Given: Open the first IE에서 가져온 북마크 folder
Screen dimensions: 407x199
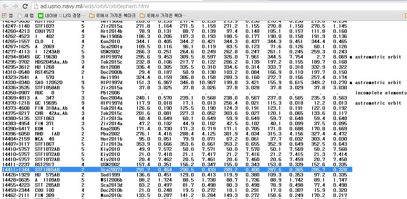Looking at the screenshot, I should 112,15.
